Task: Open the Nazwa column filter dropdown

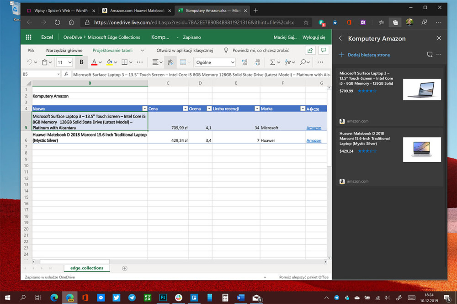Action: click(x=144, y=108)
